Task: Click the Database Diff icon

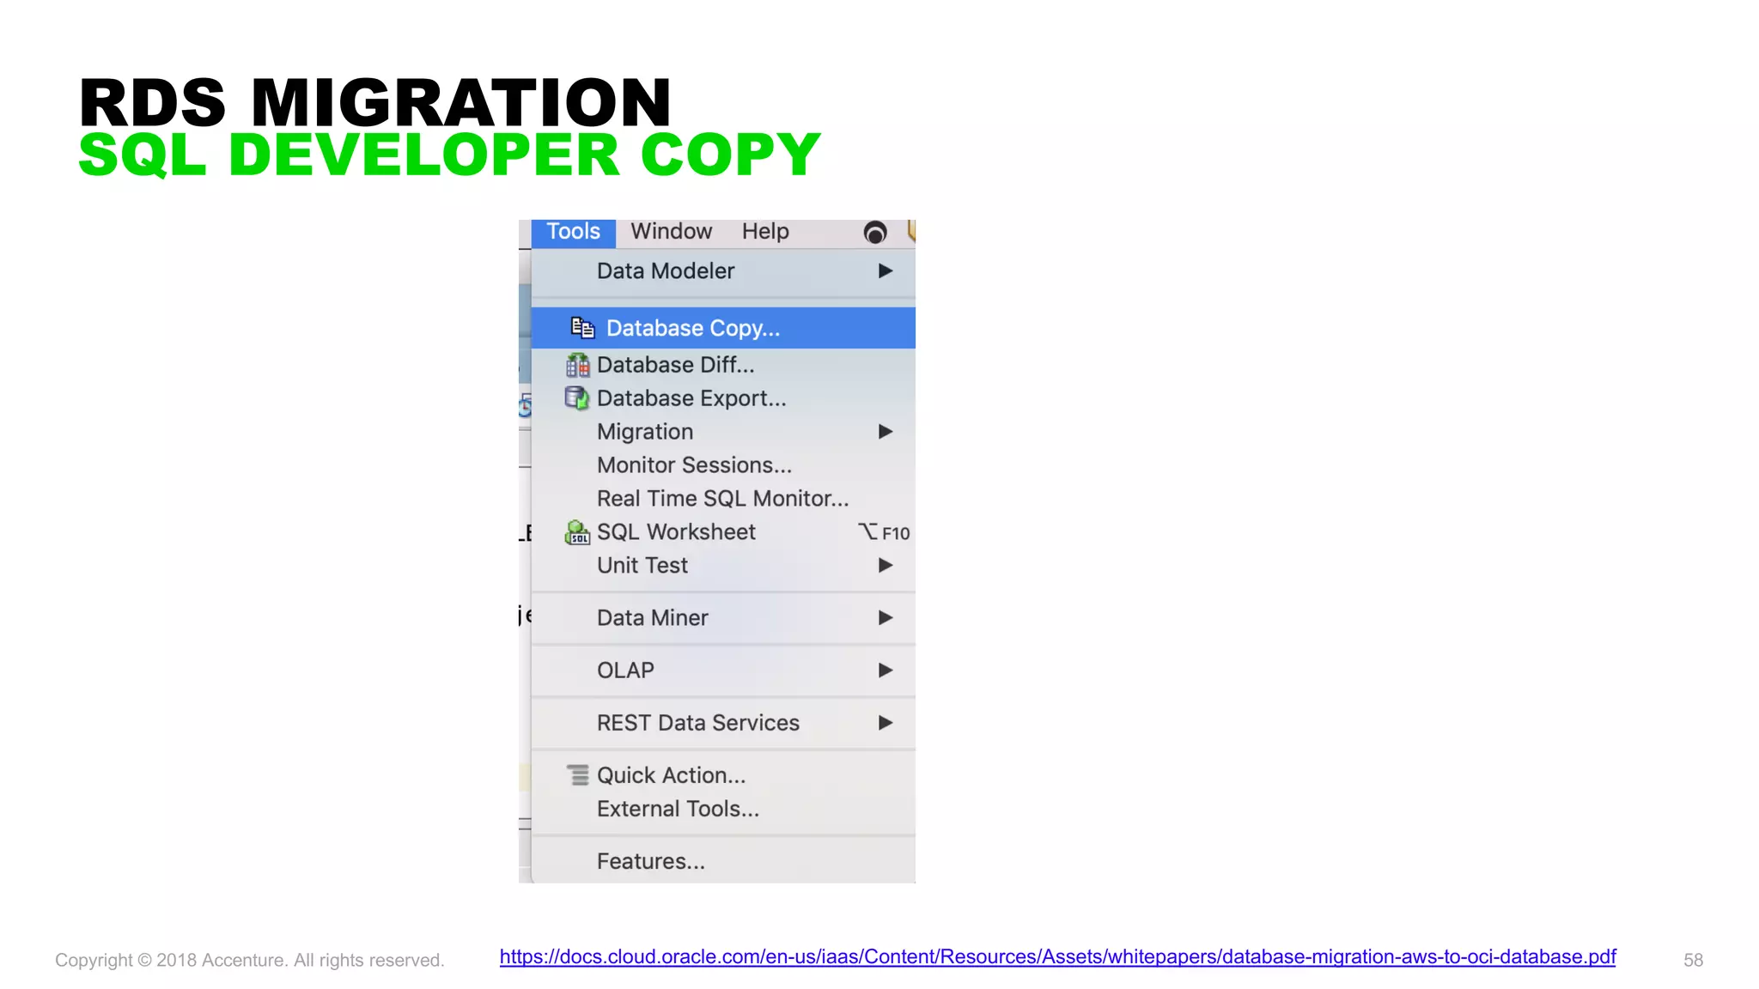Action: 577,365
